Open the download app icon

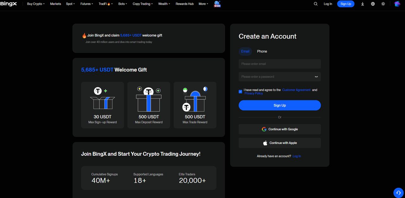(x=363, y=4)
